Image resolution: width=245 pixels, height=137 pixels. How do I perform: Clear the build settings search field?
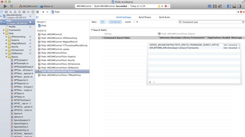(x=243, y=22)
